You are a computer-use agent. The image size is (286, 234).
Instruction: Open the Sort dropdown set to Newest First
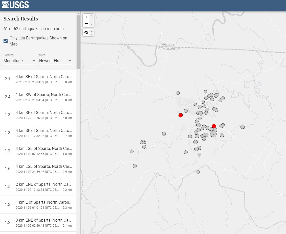click(55, 61)
